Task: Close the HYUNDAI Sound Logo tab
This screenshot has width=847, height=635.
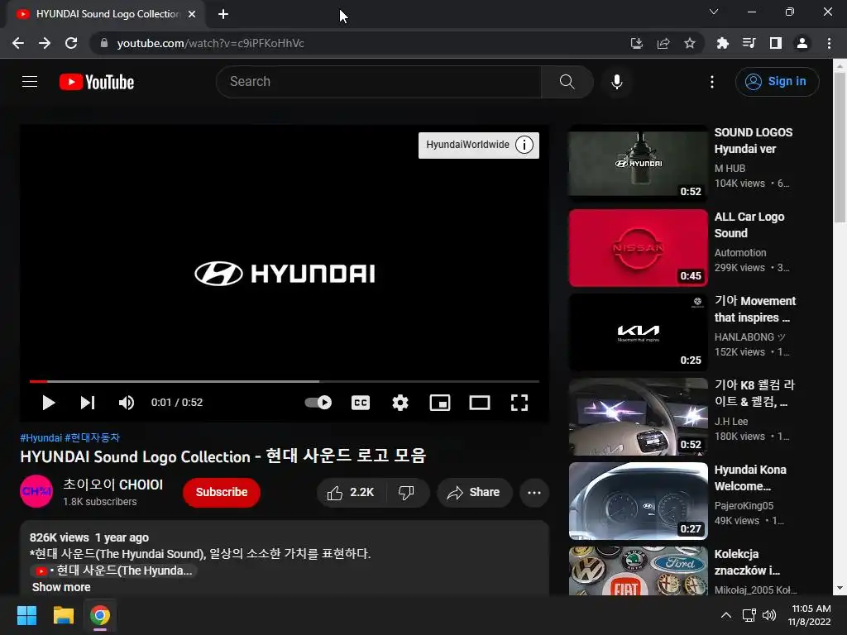Action: point(192,14)
